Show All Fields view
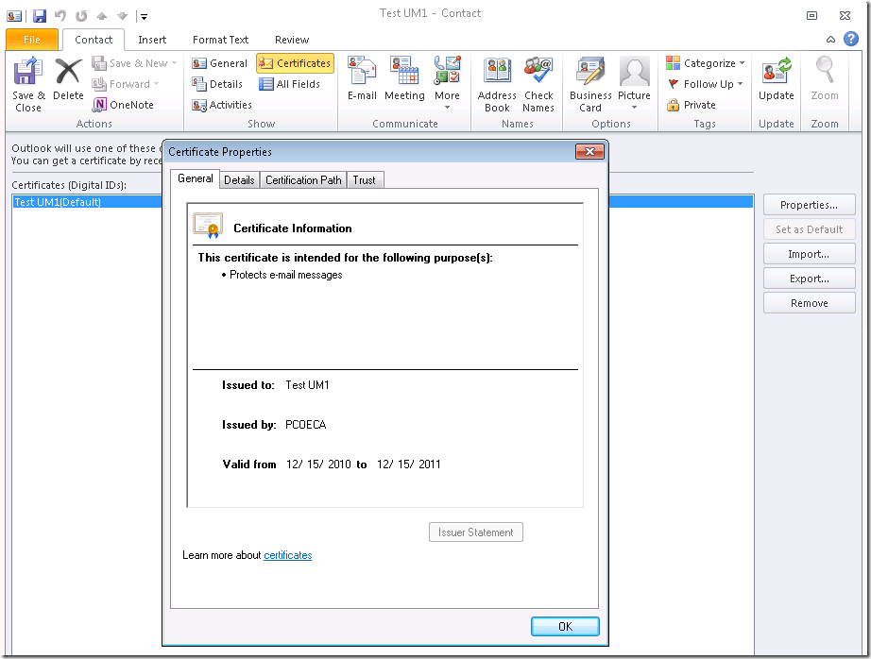The image size is (871, 659). (x=290, y=84)
